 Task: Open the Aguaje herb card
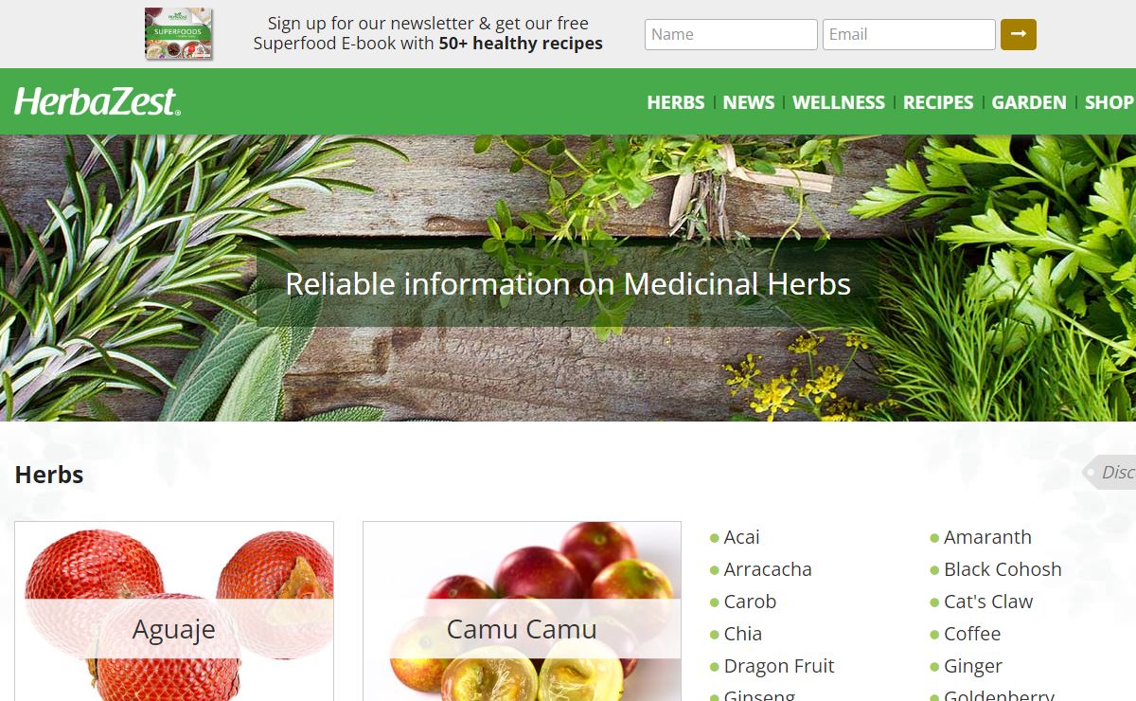click(x=174, y=611)
